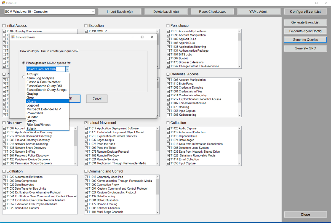Toggle the Credential Access category checkbox

pyautogui.click(x=168, y=74)
